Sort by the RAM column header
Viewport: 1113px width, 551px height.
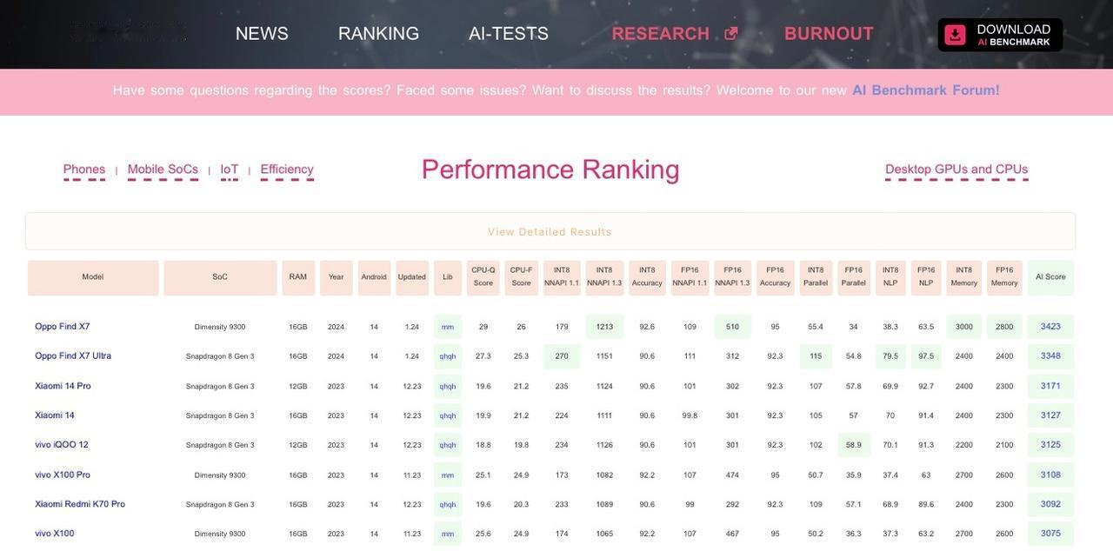(298, 278)
